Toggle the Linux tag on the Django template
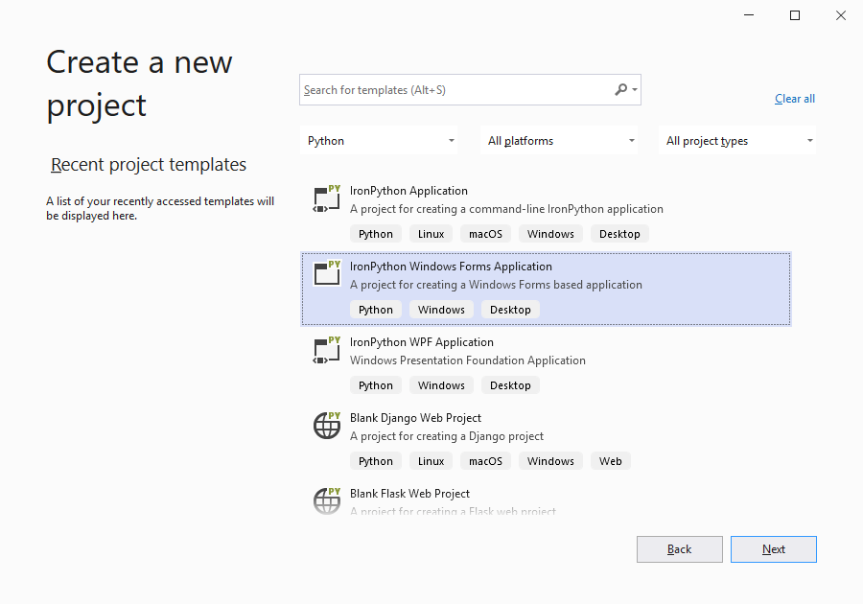 [x=431, y=460]
